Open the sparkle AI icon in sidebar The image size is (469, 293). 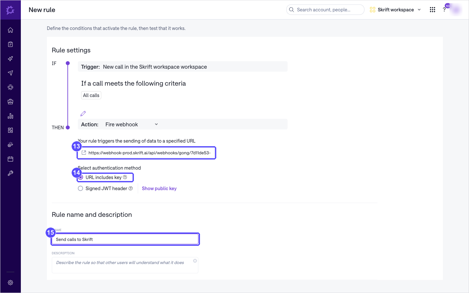(10, 59)
